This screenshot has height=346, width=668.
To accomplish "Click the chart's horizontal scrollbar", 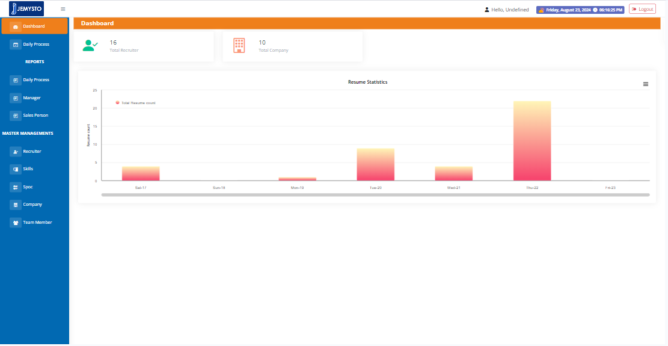I will pos(375,195).
